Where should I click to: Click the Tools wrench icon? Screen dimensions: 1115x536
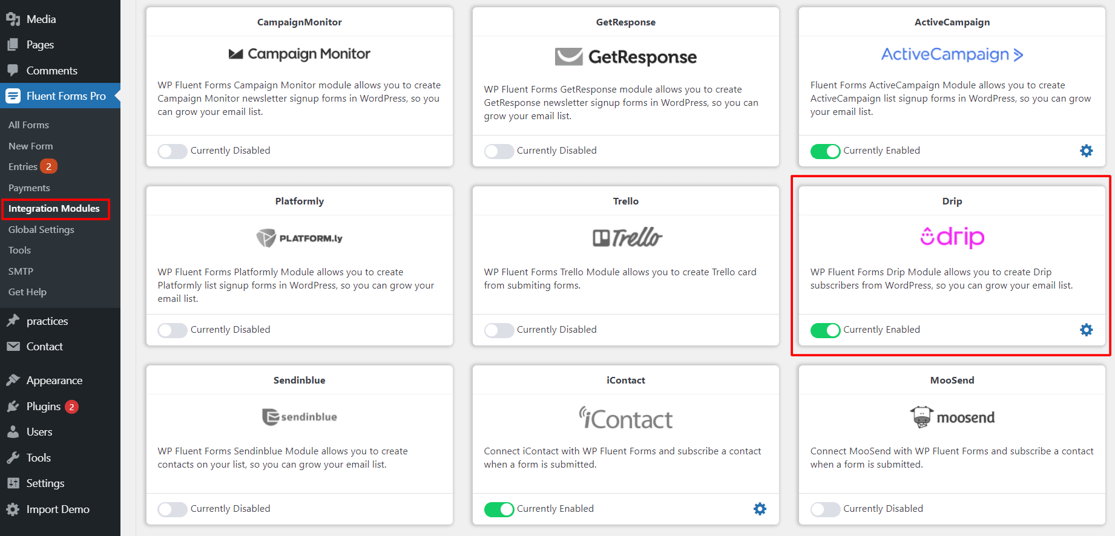point(13,458)
